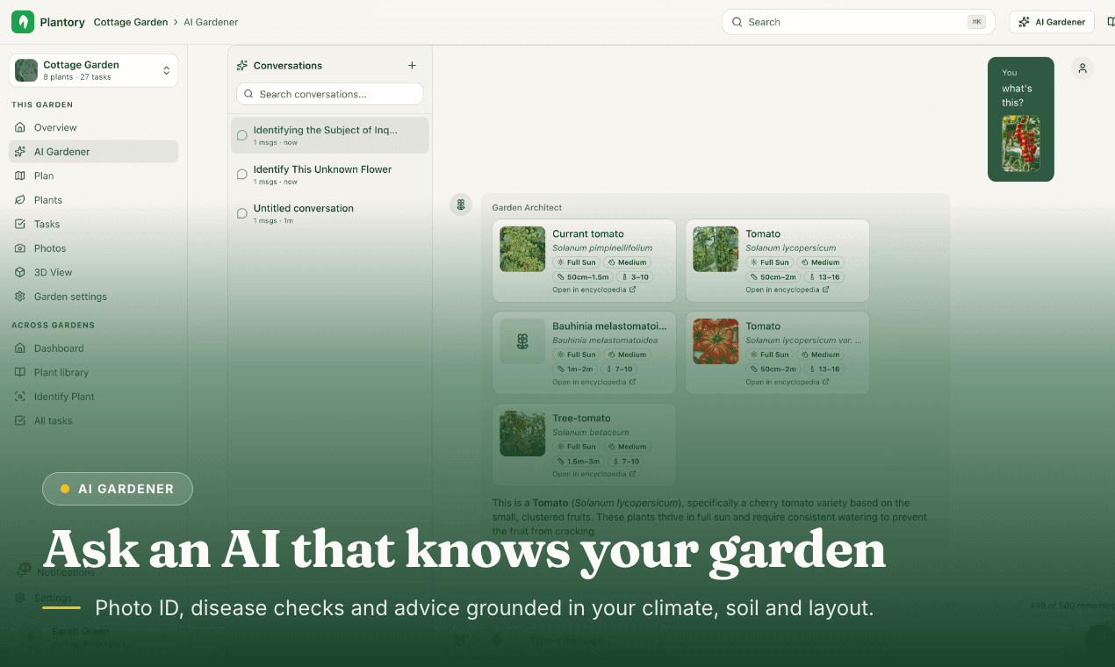Open 3D View cube icon
Viewport: 1115px width, 667px height.
pyautogui.click(x=20, y=272)
